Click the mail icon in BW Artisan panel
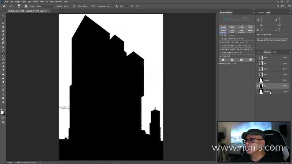 click(232, 60)
